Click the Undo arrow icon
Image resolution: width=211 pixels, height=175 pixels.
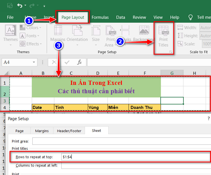[x=20, y=6]
